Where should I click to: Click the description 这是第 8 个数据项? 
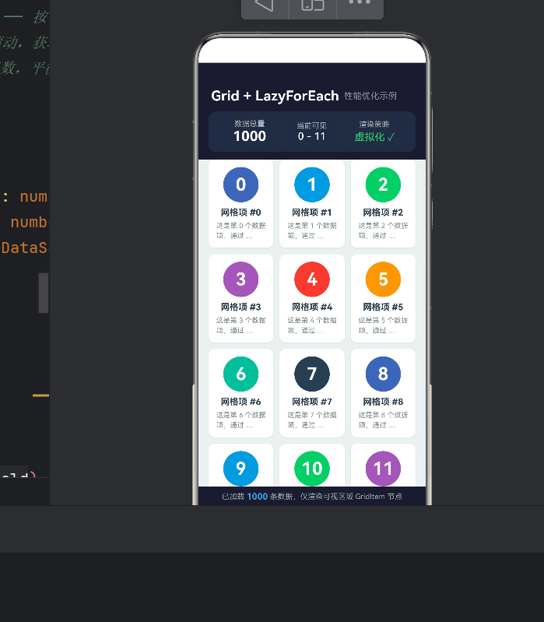383,420
